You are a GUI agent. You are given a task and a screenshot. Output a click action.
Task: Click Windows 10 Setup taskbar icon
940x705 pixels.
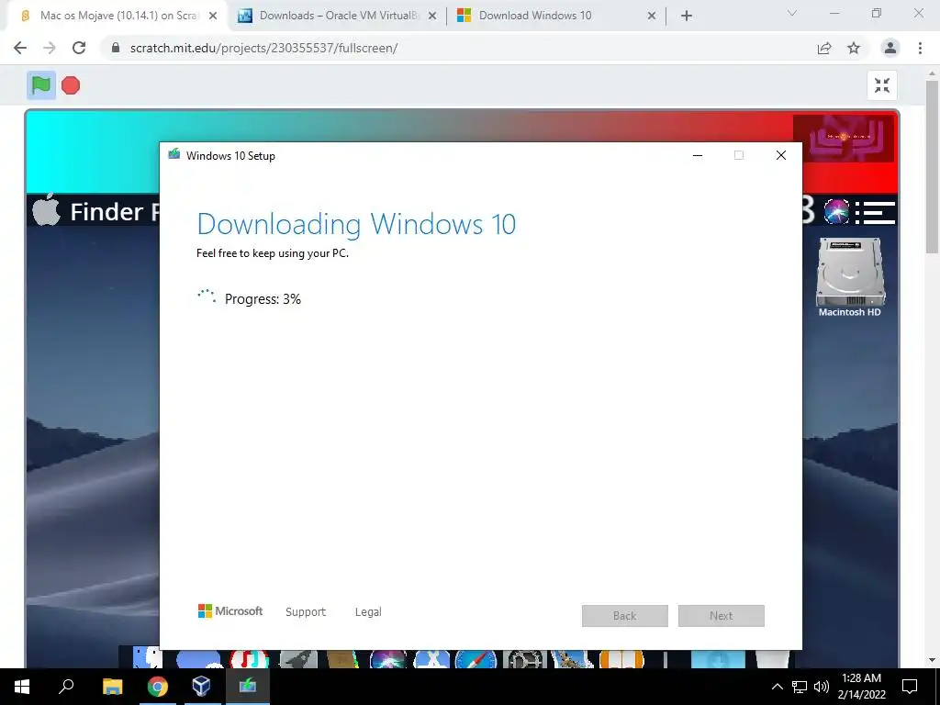(x=248, y=687)
